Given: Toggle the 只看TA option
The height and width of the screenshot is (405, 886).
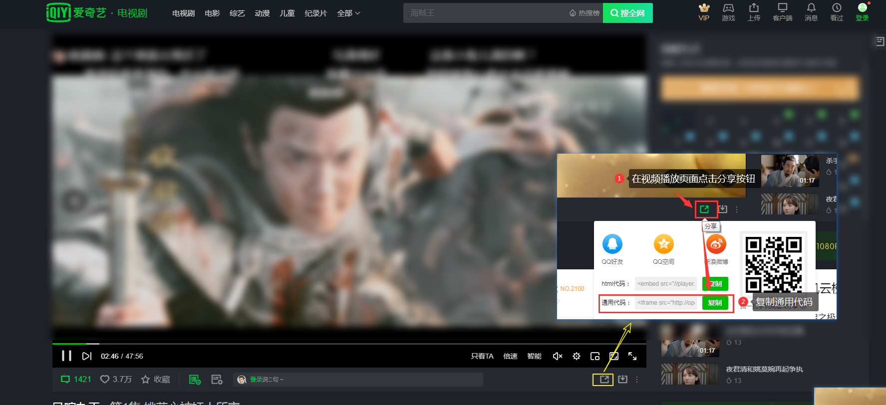Looking at the screenshot, I should pyautogui.click(x=482, y=356).
